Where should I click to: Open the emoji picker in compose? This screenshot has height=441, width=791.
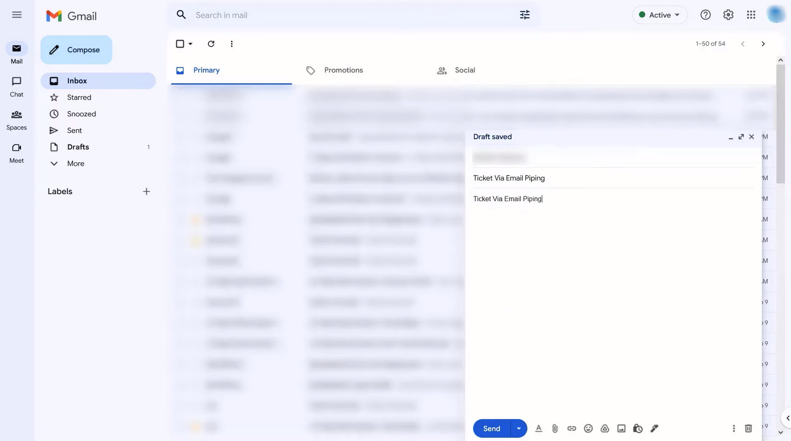pos(588,428)
